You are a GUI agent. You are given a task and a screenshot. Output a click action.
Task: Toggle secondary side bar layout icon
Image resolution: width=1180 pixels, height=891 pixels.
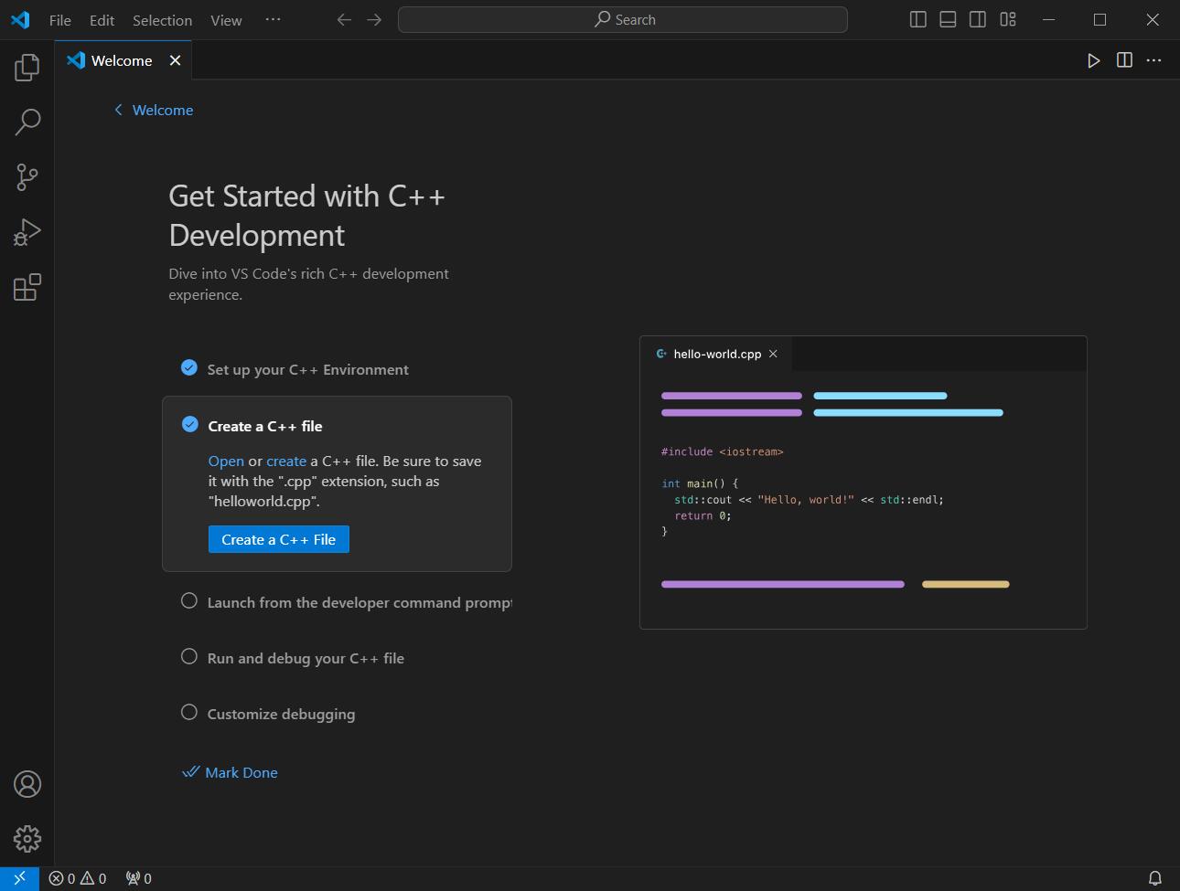tap(978, 19)
